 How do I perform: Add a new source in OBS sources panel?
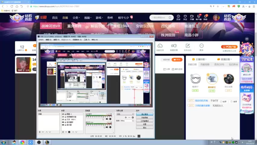click(63, 132)
